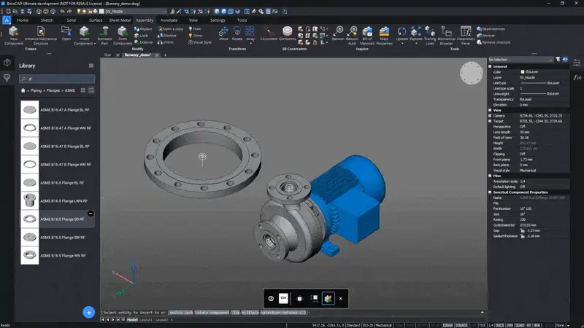
Task: Open the Annotate ribbon tab
Action: tap(169, 20)
